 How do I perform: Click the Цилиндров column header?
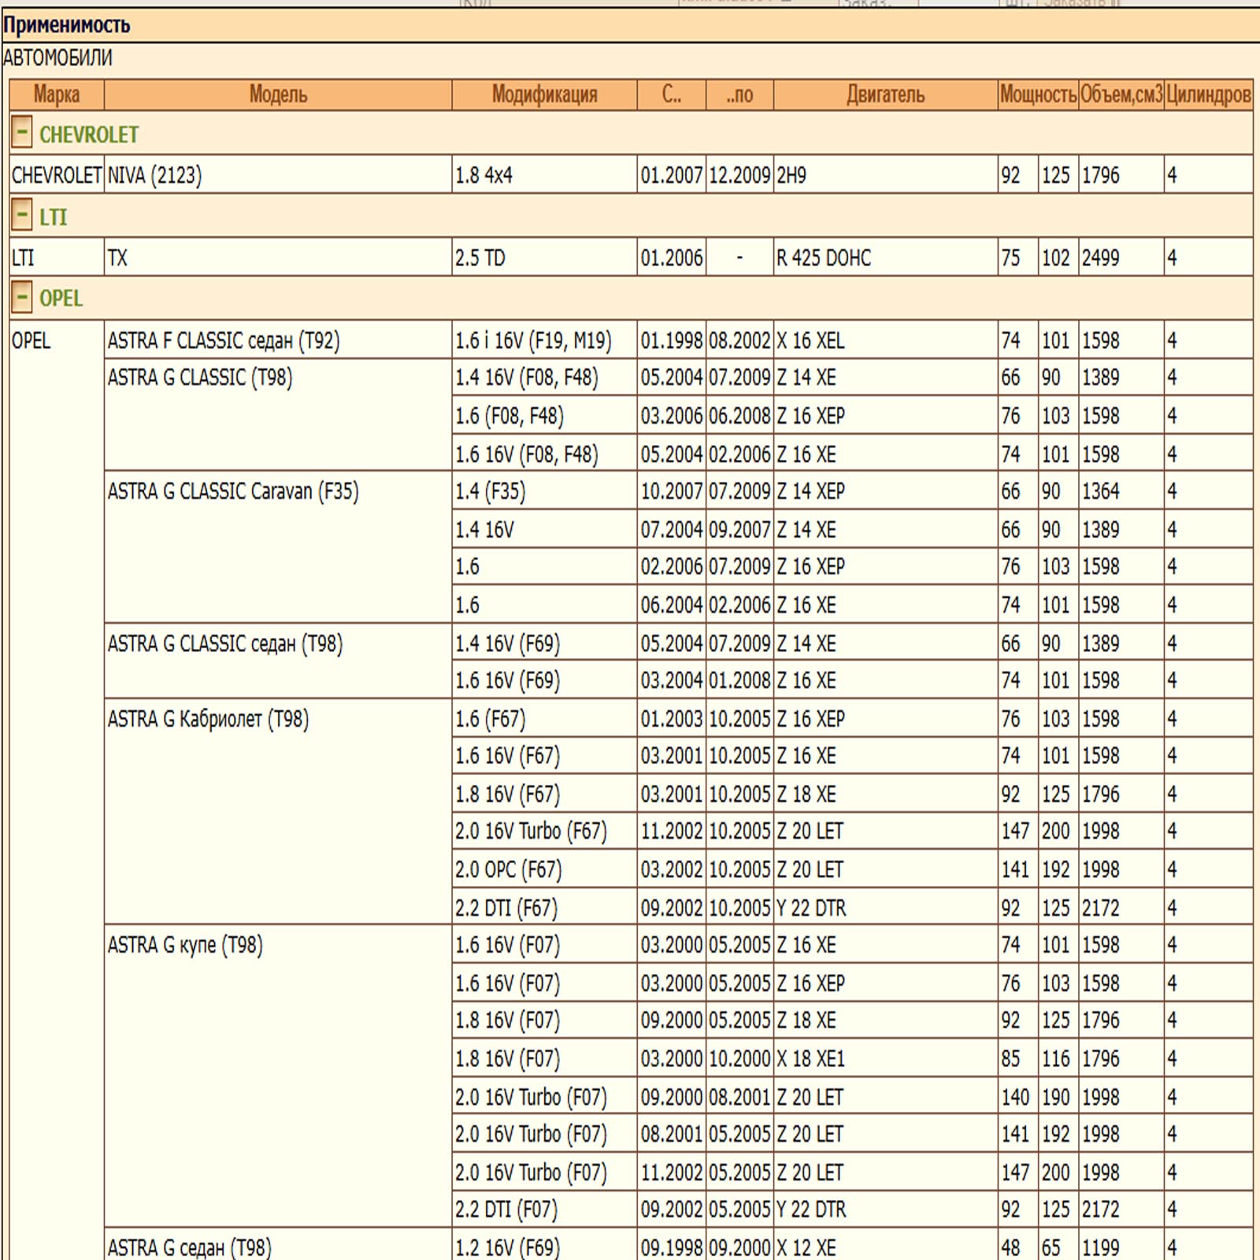(x=1208, y=95)
